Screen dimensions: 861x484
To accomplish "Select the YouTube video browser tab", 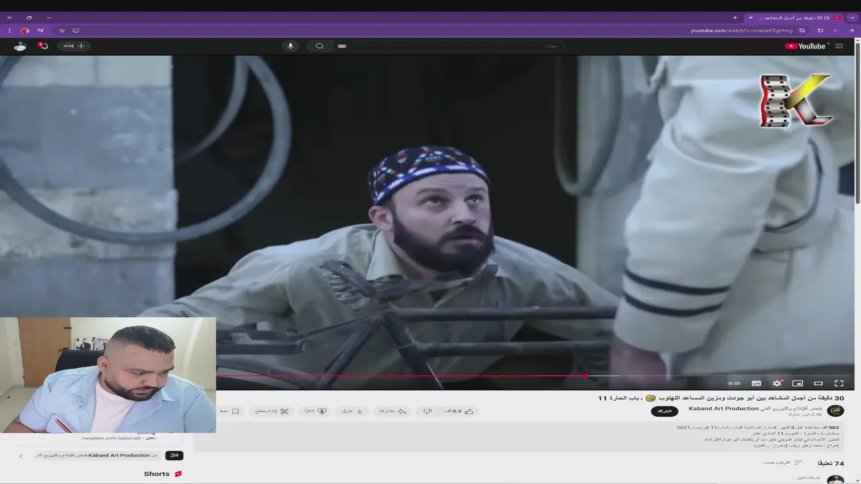I will 794,17.
